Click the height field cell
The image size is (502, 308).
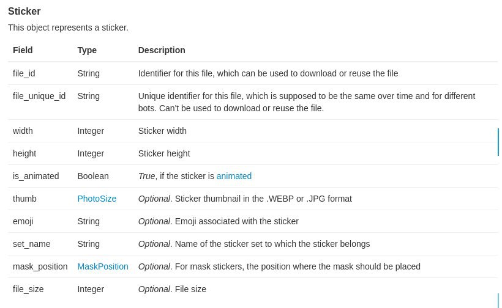pyautogui.click(x=24, y=153)
